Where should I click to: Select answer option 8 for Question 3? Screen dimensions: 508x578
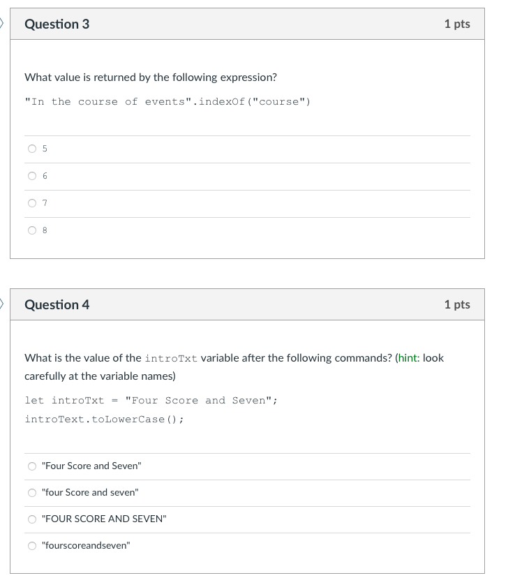pyautogui.click(x=32, y=230)
